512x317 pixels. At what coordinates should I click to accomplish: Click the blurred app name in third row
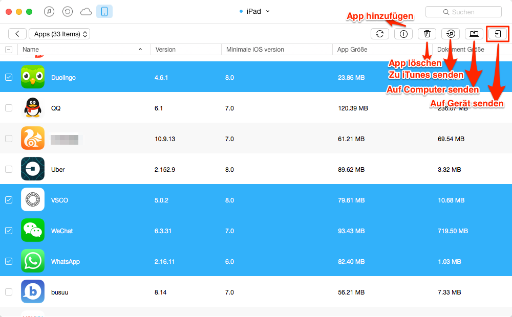point(65,139)
